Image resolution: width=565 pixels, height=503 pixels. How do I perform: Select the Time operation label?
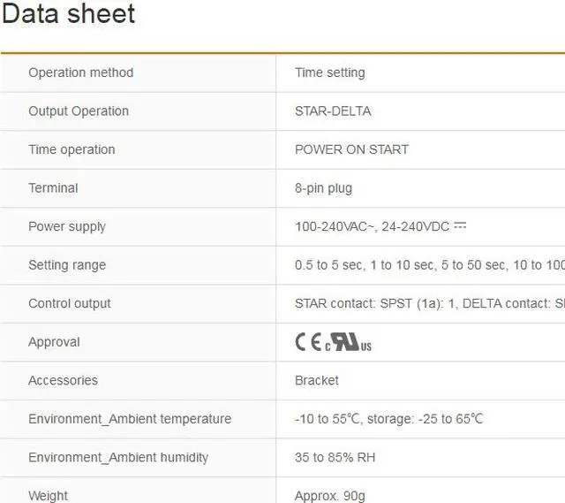(x=72, y=149)
